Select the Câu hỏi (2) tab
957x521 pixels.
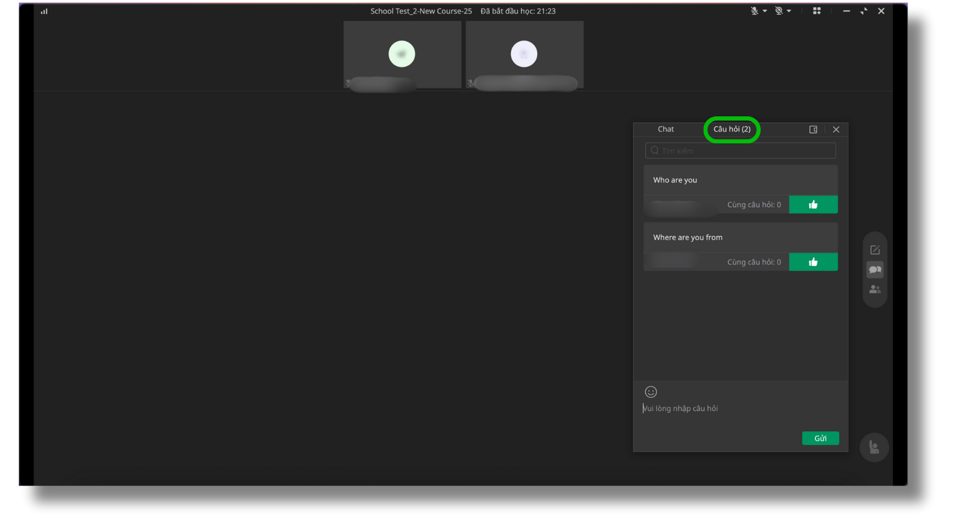pyautogui.click(x=732, y=129)
